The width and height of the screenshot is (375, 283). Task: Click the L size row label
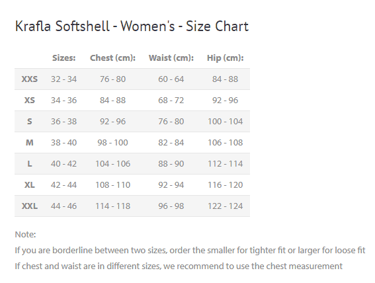[x=29, y=164]
